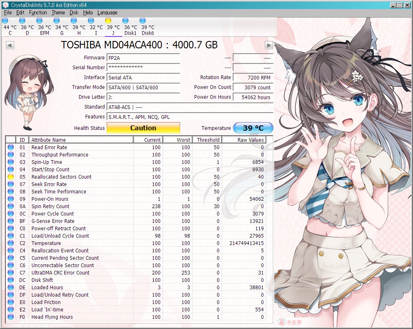Click blue status orb for Head Flying Hours
The width and height of the screenshot is (413, 329).
point(11,317)
